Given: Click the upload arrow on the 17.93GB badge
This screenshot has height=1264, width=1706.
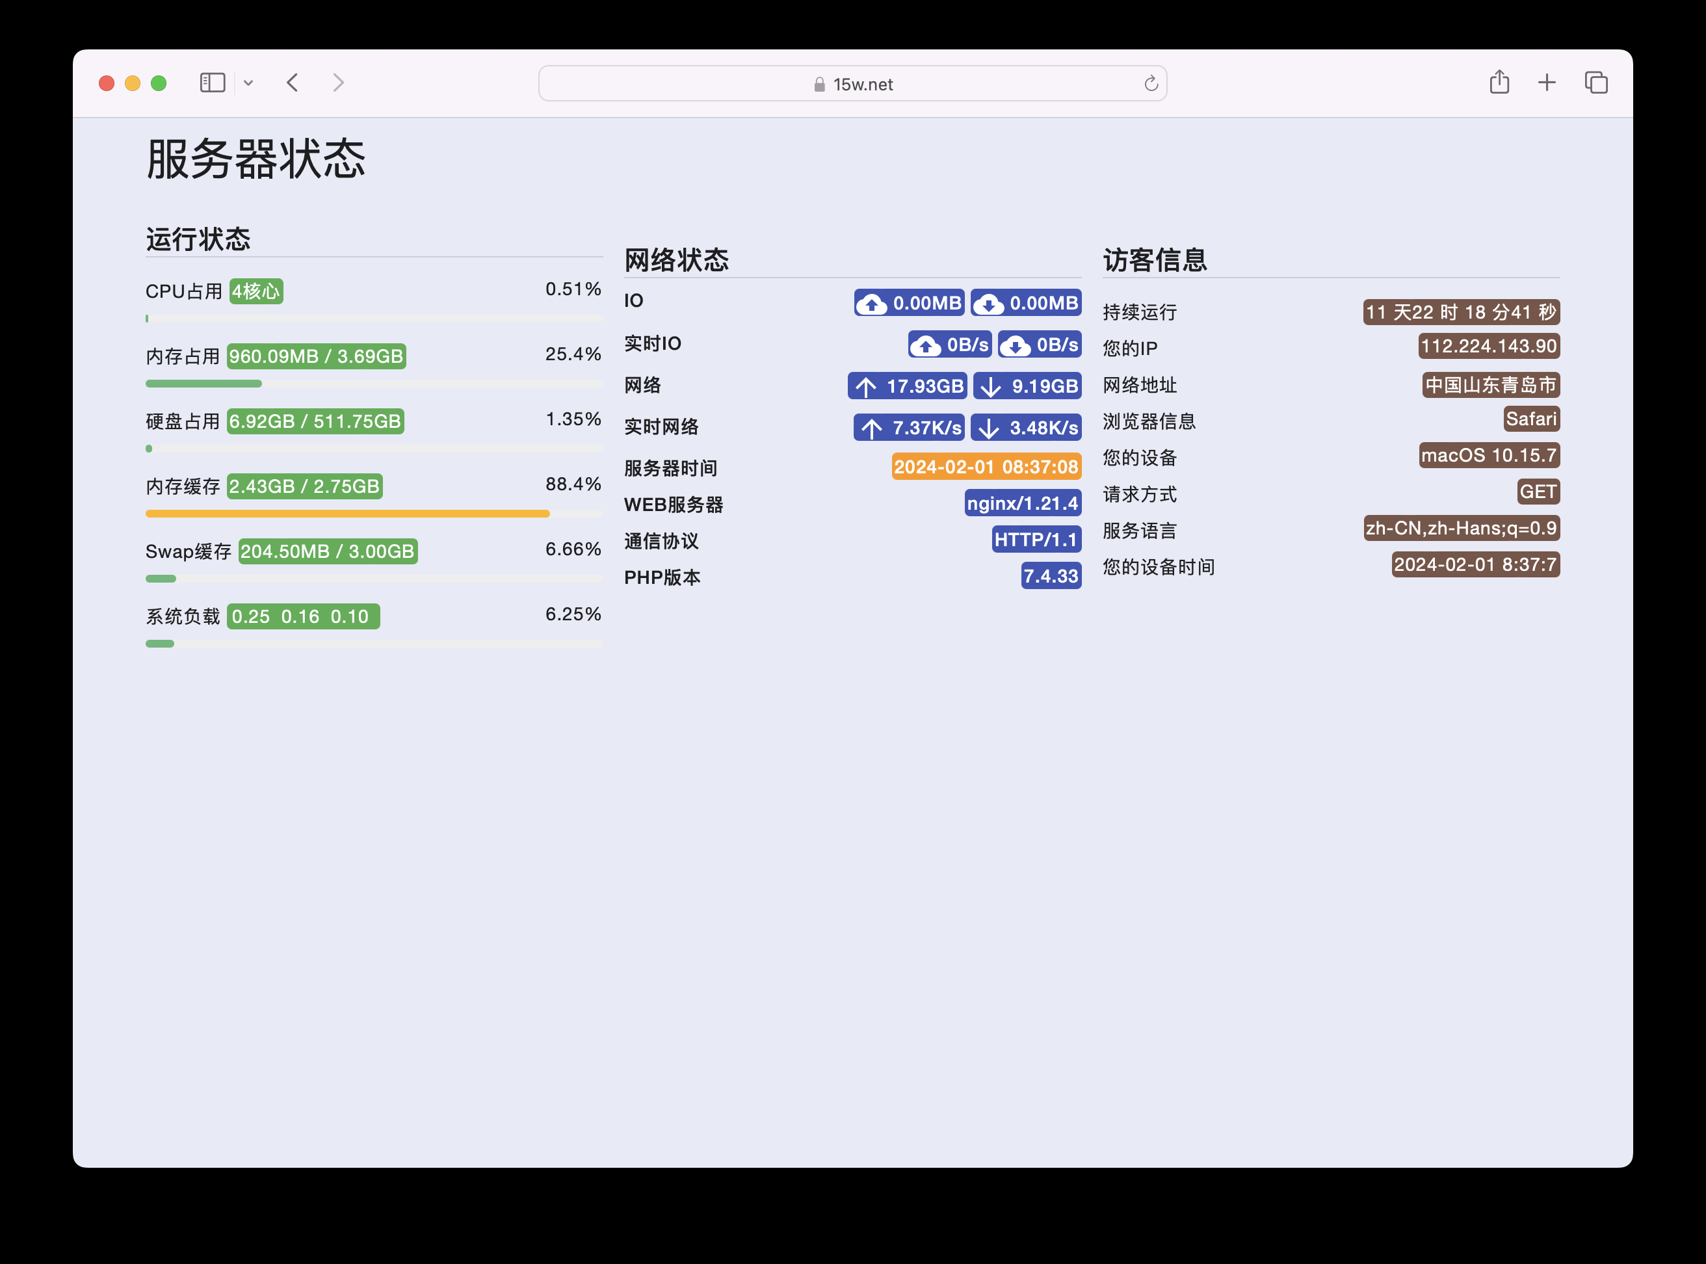Looking at the screenshot, I should pyautogui.click(x=866, y=386).
